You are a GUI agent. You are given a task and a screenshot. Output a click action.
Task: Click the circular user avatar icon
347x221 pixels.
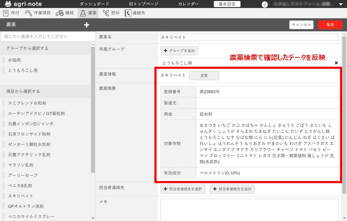[264, 4]
